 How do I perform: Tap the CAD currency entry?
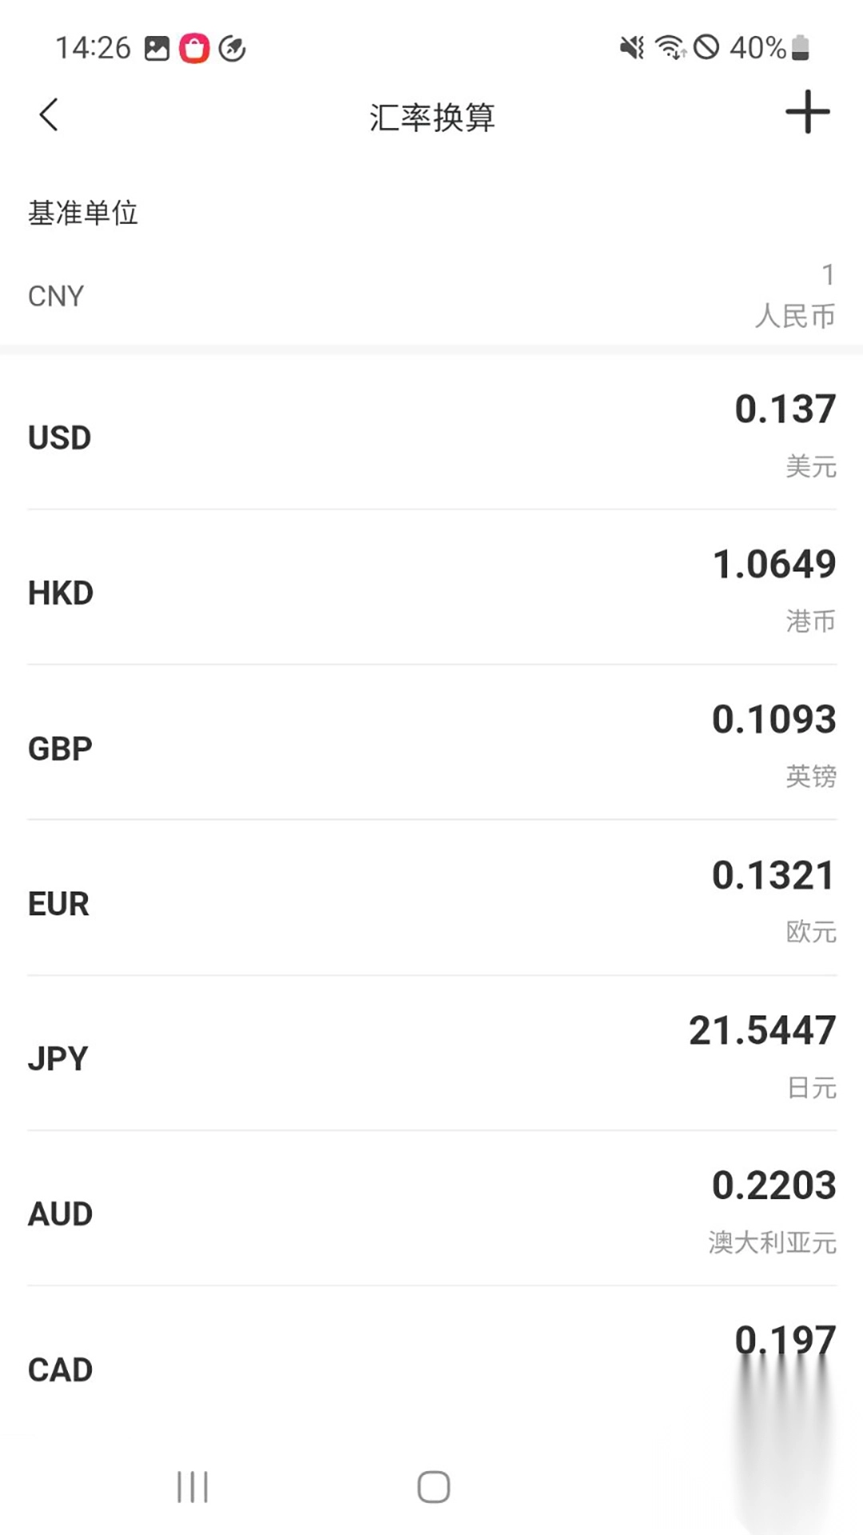[431, 1369]
